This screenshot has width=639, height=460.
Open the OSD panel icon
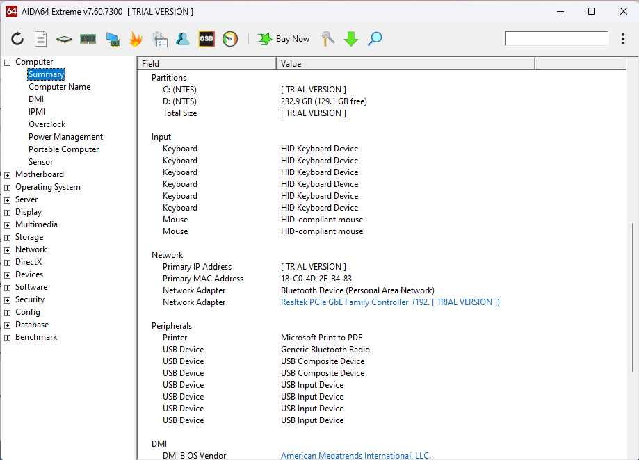[207, 39]
